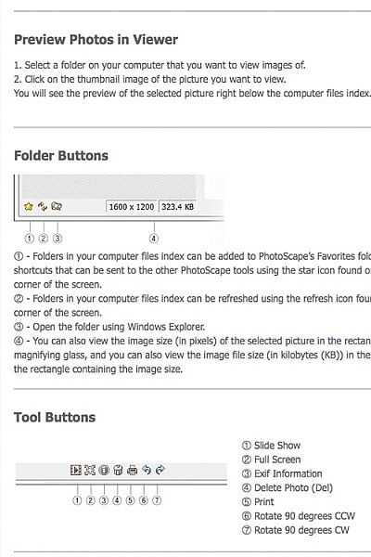The width and height of the screenshot is (371, 557).
Task: Click the Rotate 90 degrees CCW icon
Action: pos(147,470)
